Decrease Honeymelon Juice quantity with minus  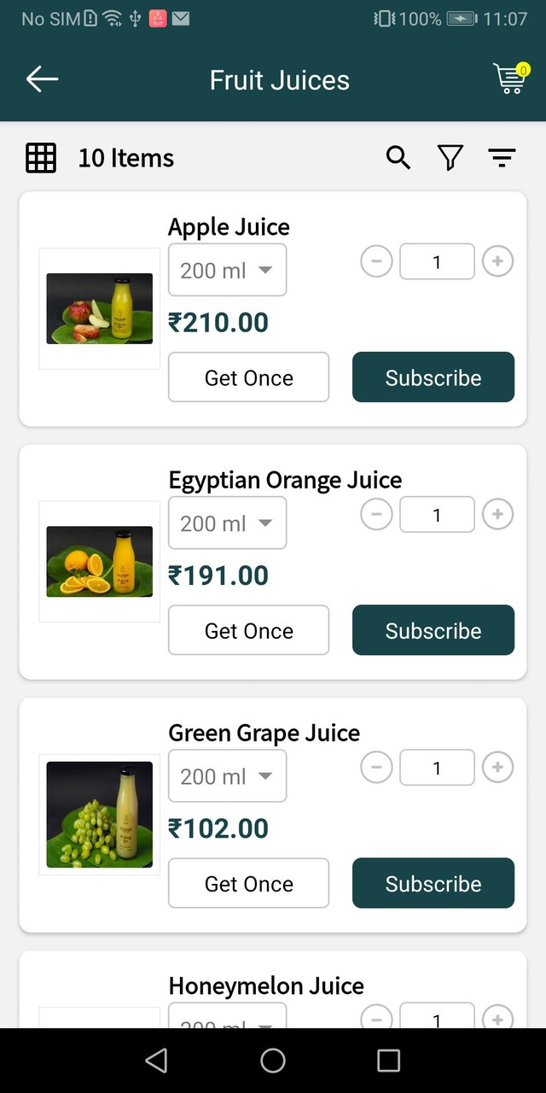tap(376, 1018)
